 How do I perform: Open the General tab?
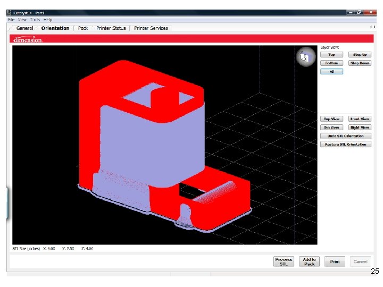pyautogui.click(x=24, y=28)
